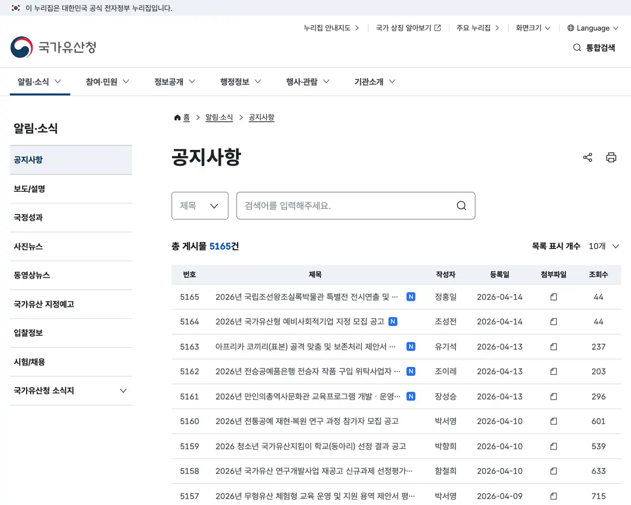
Task: Click the N new badge on post 5163
Action: 411,347
